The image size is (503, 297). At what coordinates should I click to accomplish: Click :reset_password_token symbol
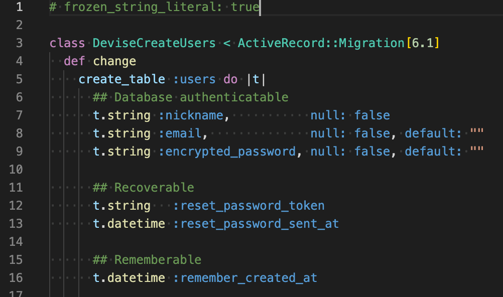point(248,206)
